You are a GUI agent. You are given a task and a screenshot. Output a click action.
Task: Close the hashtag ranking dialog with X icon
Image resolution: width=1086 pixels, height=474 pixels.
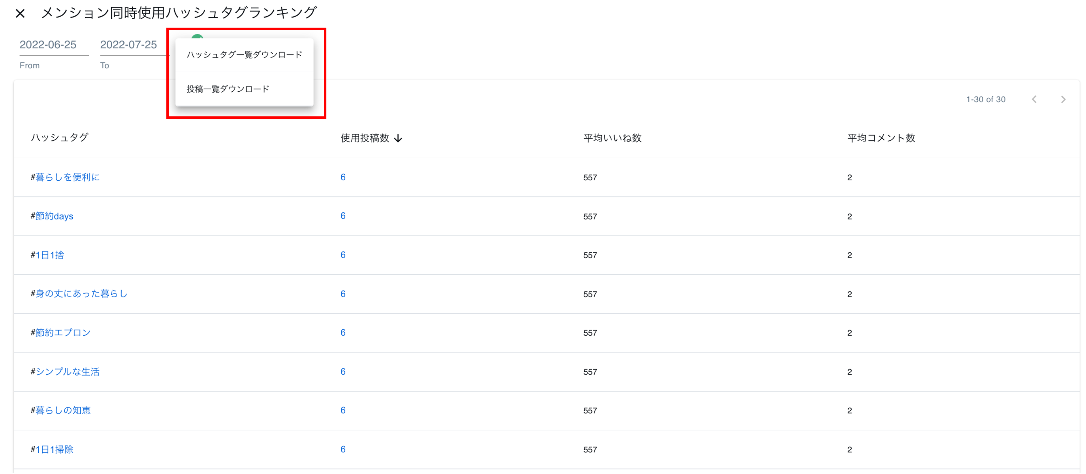(x=20, y=14)
